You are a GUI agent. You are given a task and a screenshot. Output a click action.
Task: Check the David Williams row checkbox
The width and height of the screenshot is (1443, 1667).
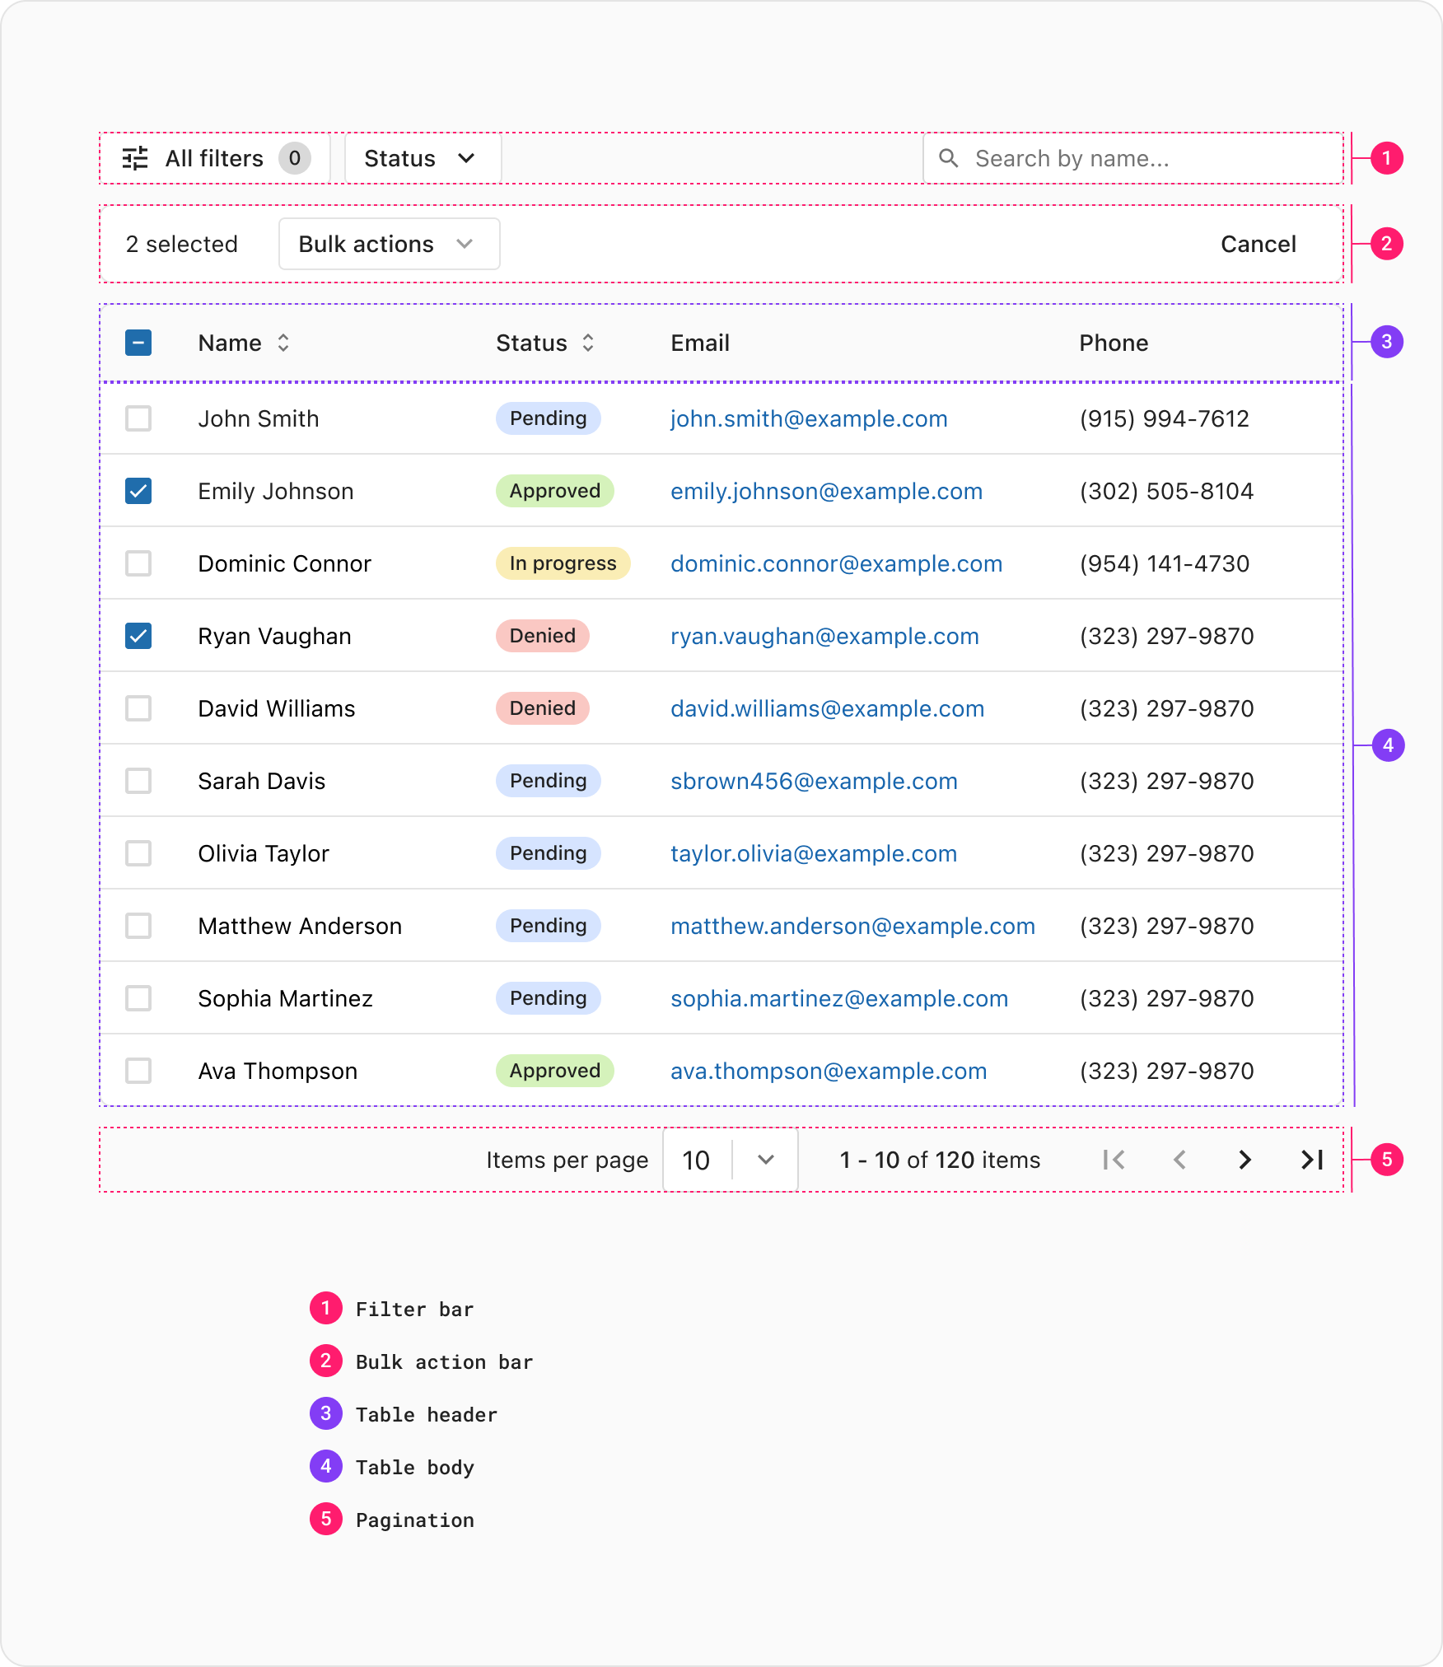pos(138,708)
